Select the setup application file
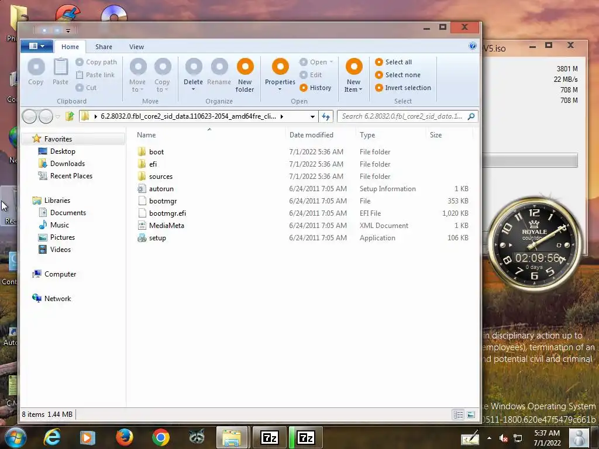The width and height of the screenshot is (599, 449). [x=157, y=238]
